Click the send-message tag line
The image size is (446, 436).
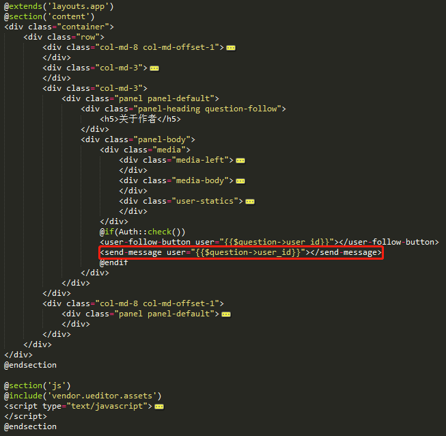tap(240, 252)
